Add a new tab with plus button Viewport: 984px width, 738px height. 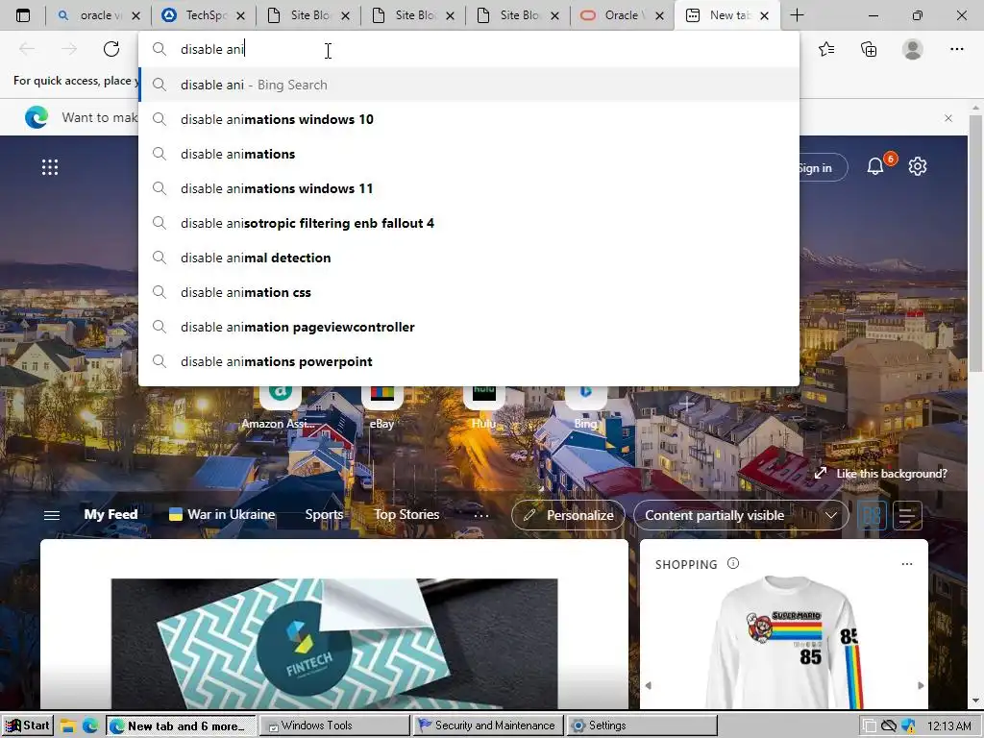(797, 15)
